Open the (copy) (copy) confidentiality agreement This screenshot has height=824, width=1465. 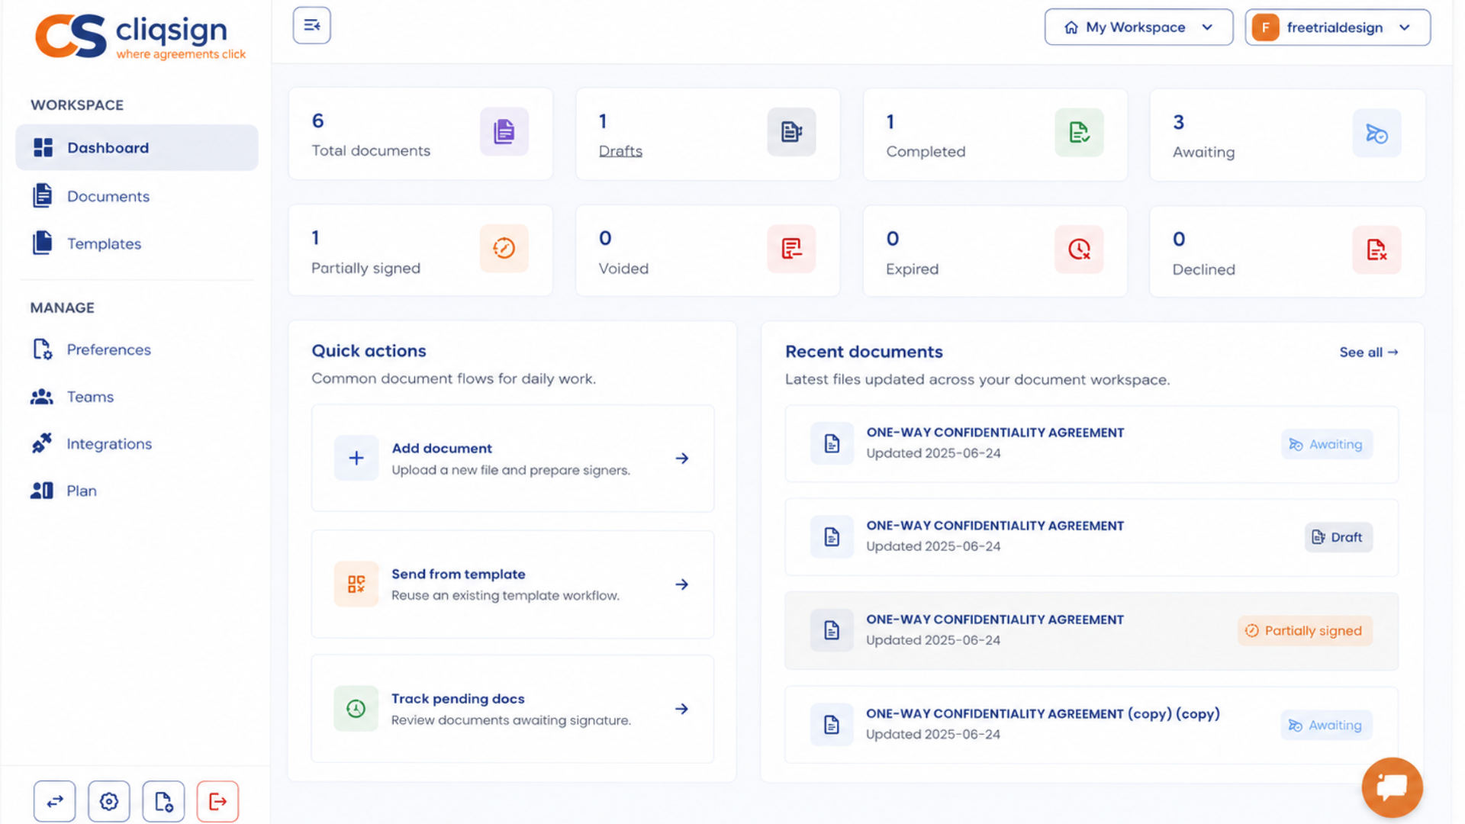(x=1091, y=725)
